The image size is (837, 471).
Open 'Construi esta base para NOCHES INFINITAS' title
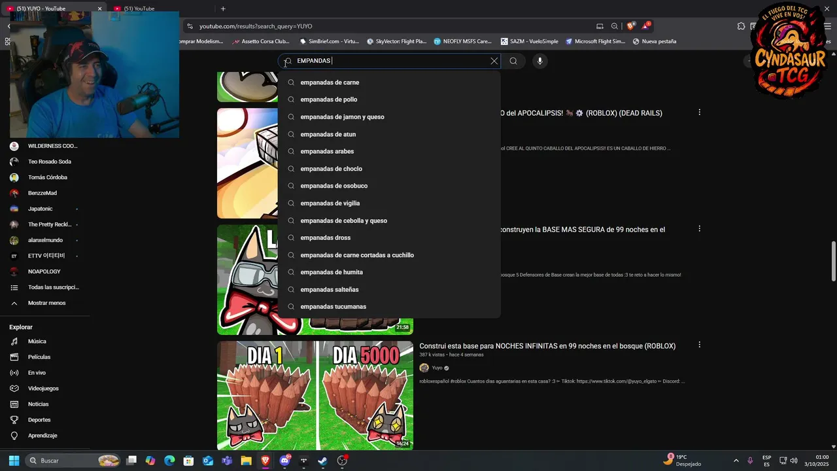click(547, 346)
